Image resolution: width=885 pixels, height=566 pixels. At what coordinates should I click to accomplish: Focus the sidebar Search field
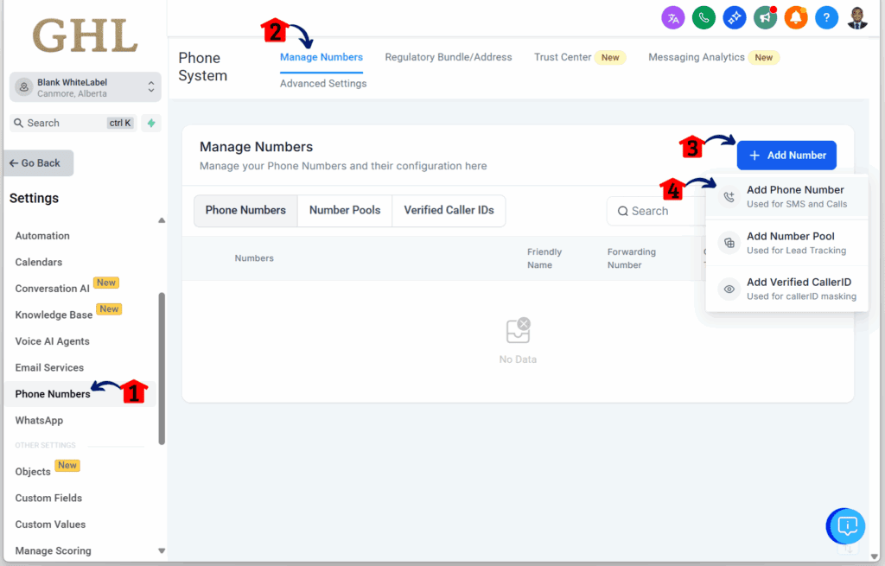pyautogui.click(x=73, y=123)
